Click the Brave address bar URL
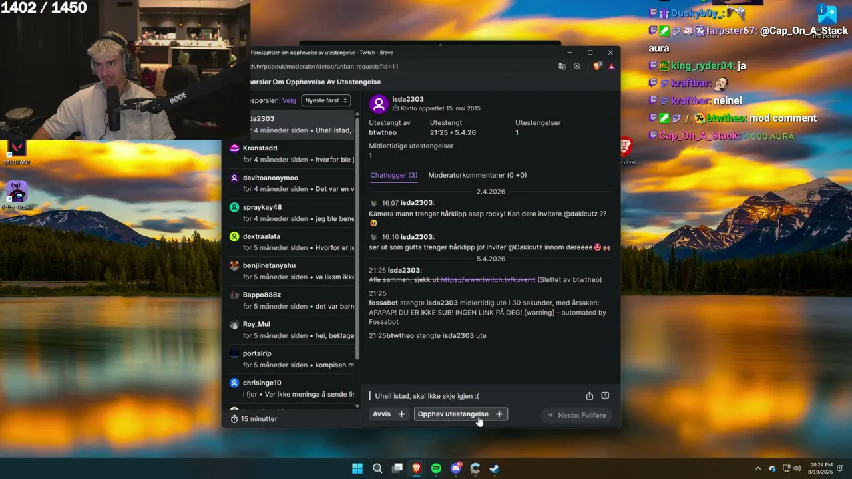The image size is (852, 479). point(324,67)
